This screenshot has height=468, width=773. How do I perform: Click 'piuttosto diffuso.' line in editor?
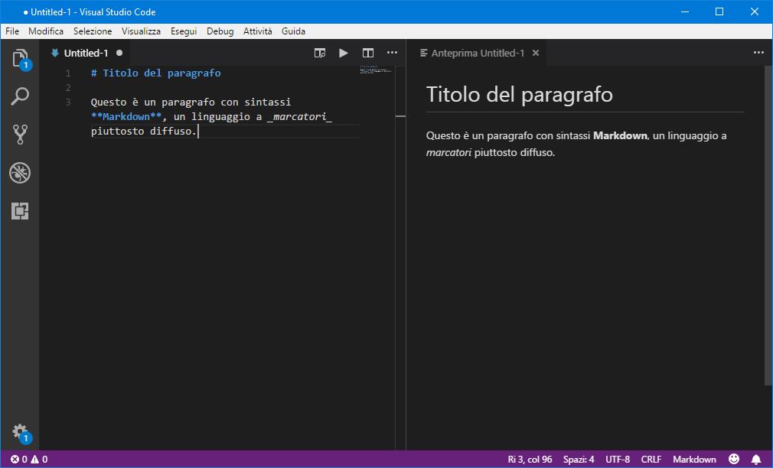click(144, 131)
